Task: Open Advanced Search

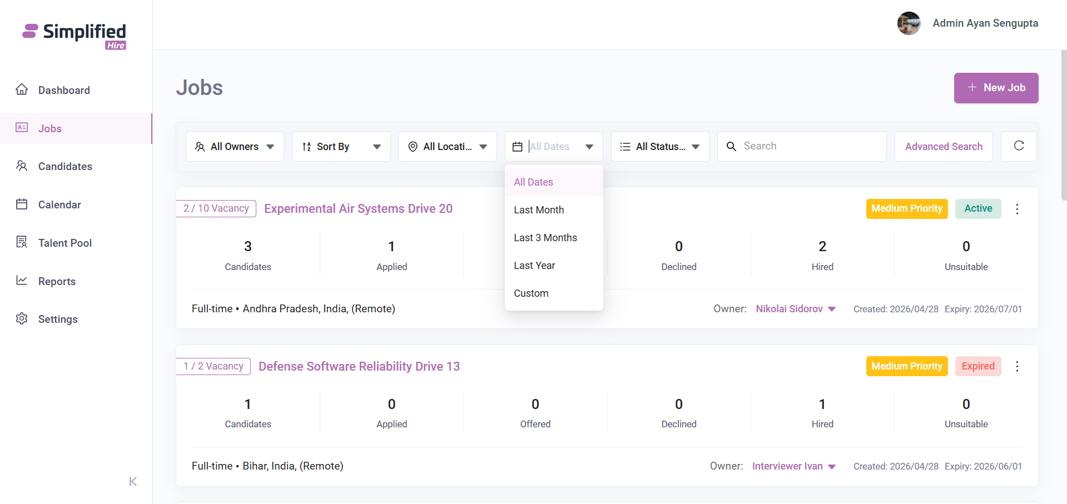Action: click(x=944, y=147)
